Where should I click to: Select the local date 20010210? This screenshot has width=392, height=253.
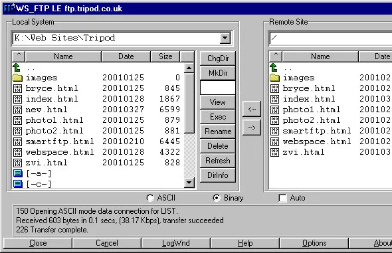point(124,141)
